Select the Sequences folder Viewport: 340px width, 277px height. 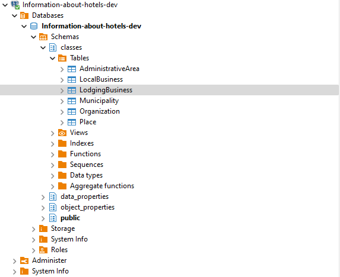click(x=87, y=165)
